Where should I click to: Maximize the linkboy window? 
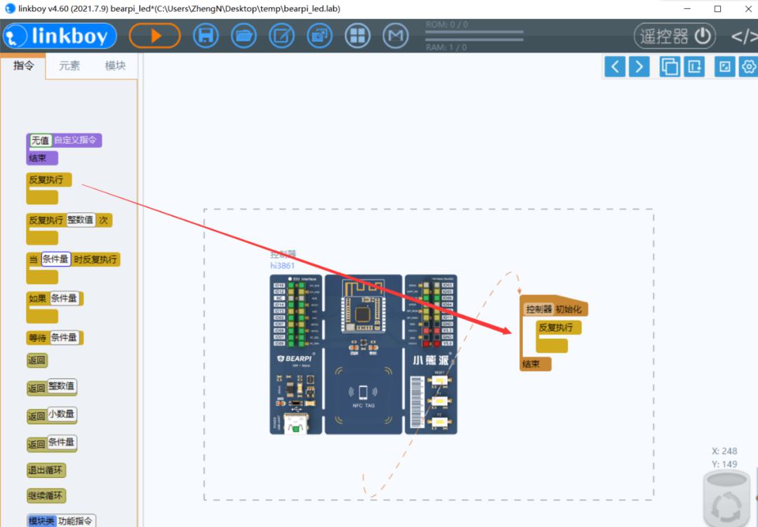coord(717,8)
